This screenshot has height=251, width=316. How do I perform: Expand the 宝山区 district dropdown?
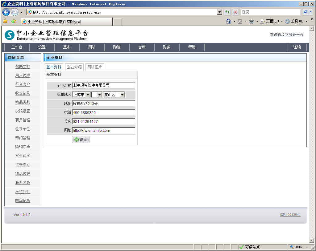(122, 95)
